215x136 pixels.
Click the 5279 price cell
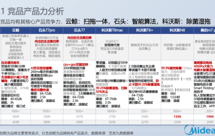[x=145, y=122]
